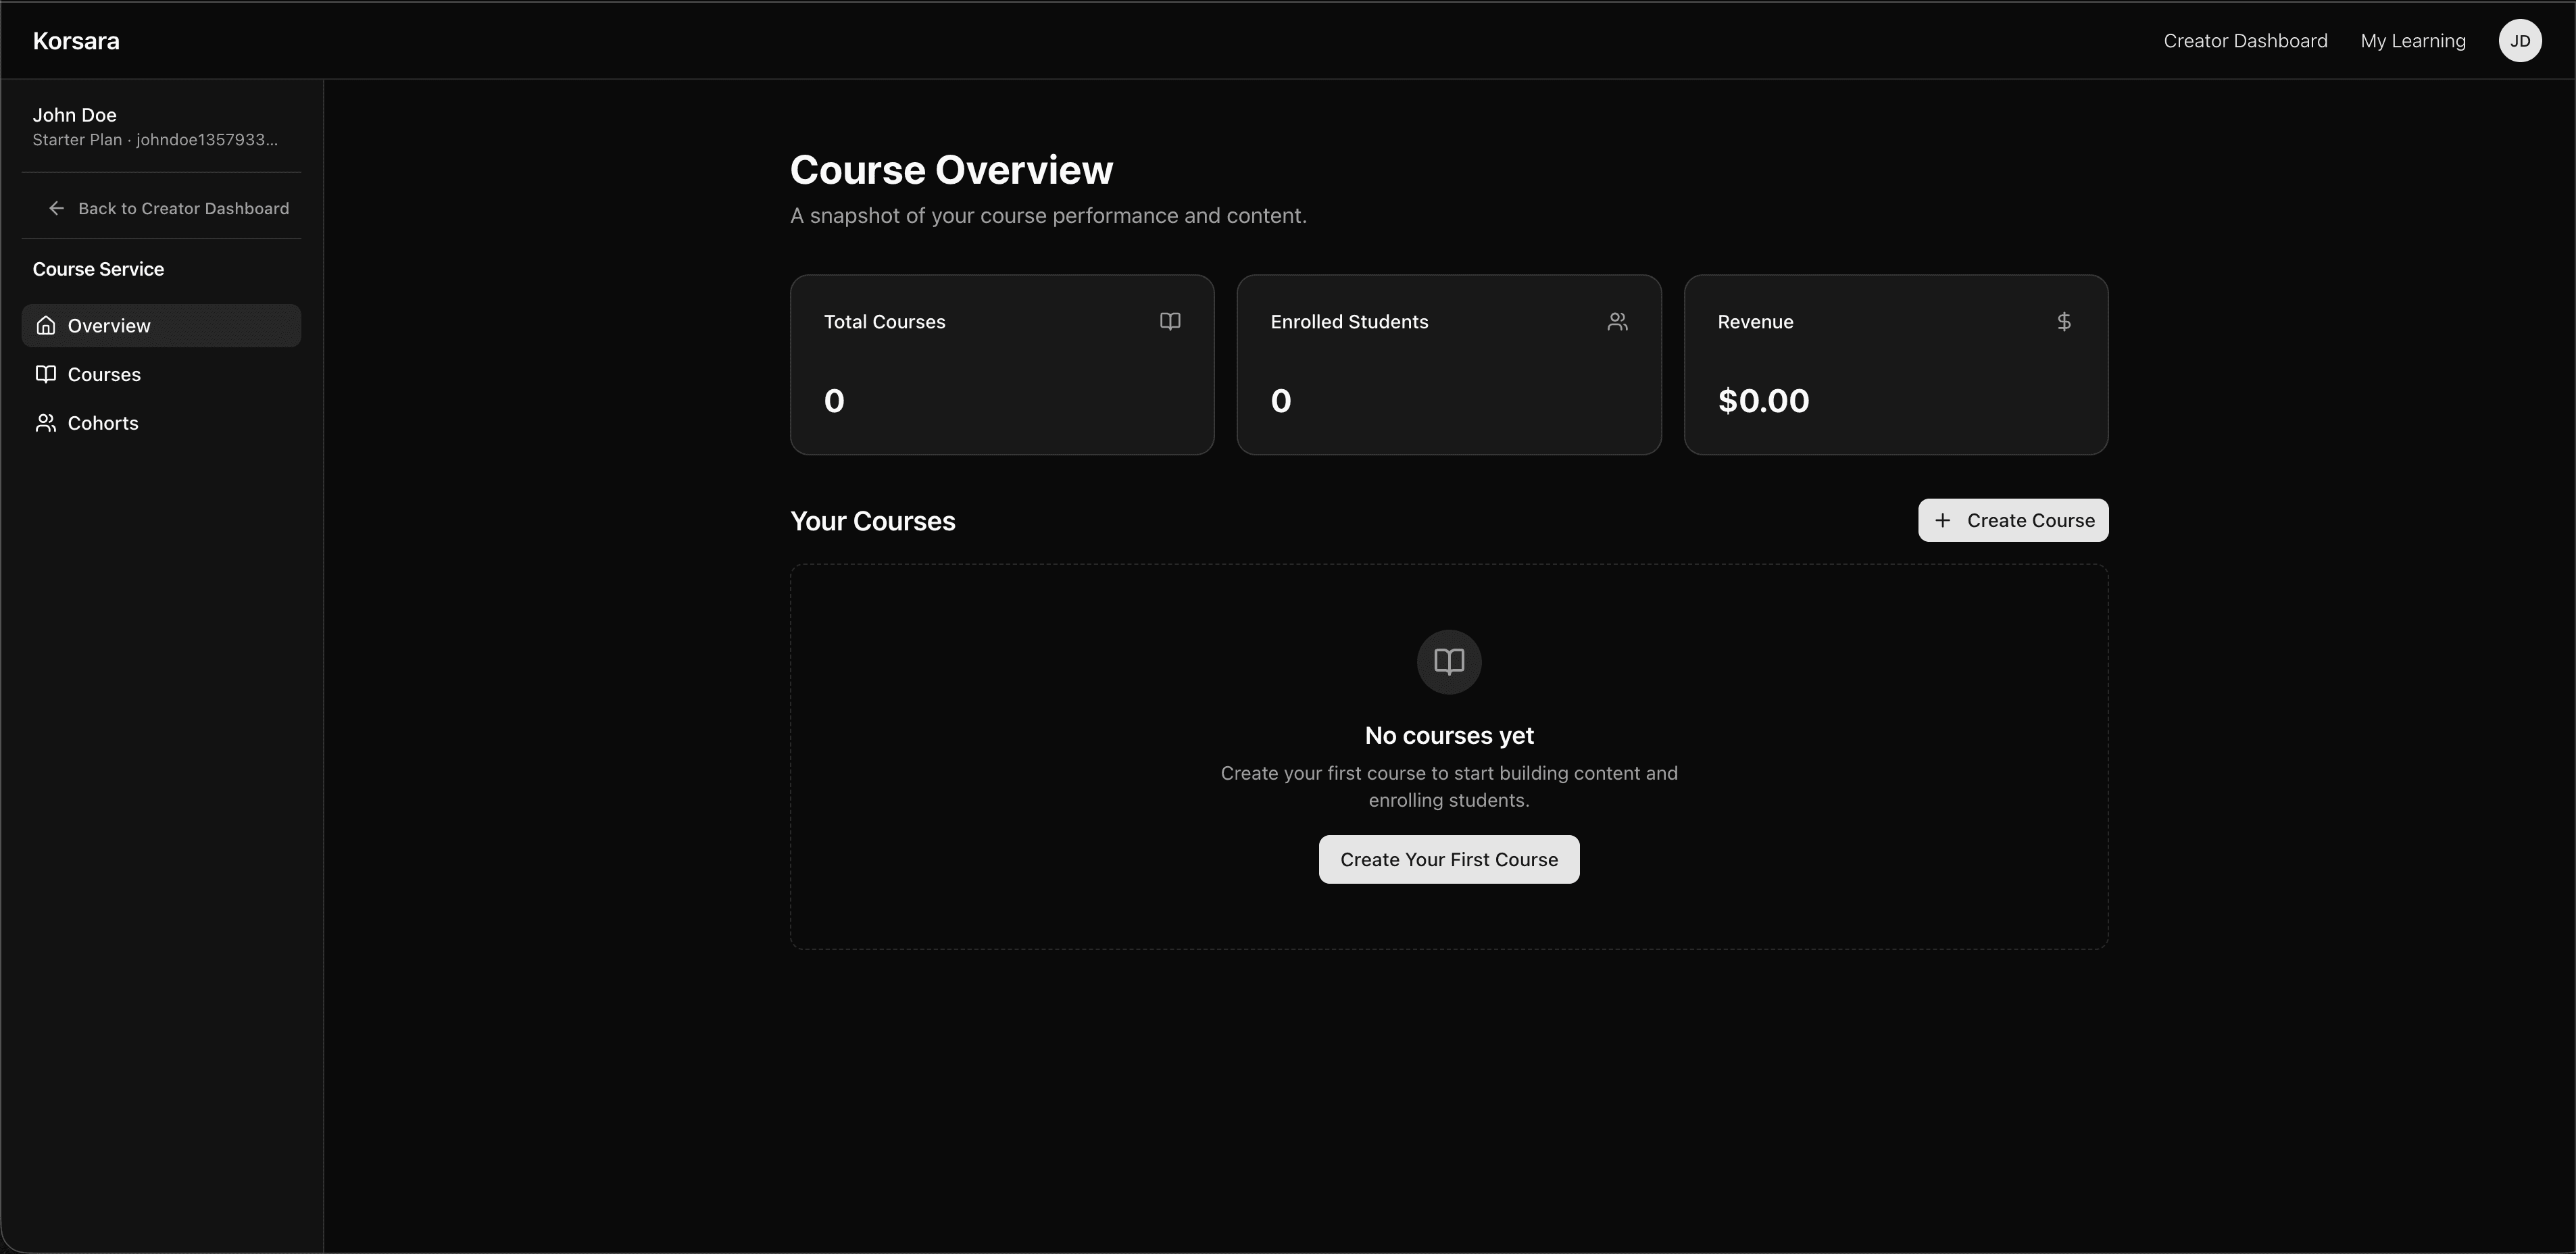
Task: Click the back arrow to Creator Dashboard
Action: pyautogui.click(x=56, y=208)
